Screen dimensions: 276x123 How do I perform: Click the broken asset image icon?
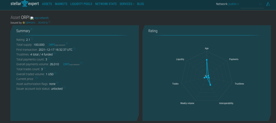(32, 18)
